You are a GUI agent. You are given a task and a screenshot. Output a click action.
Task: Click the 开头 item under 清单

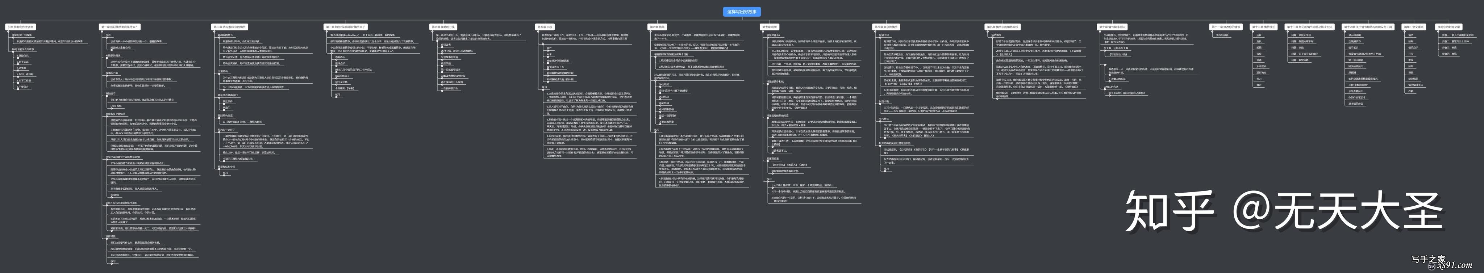click(1412, 54)
